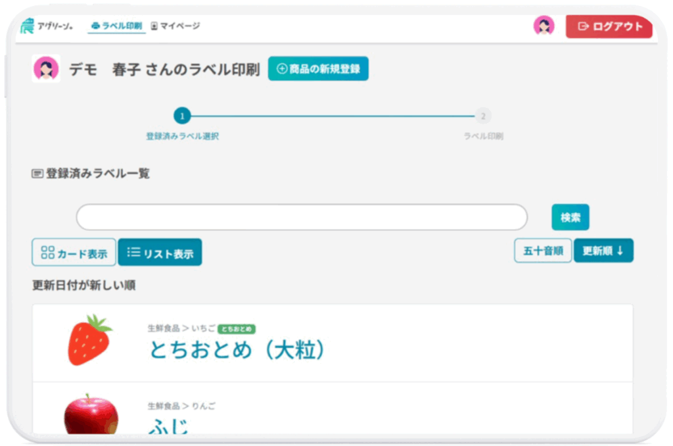The image size is (673, 446).
Task: Select step 1 登録済みラベル選択 circle
Action: (x=182, y=116)
